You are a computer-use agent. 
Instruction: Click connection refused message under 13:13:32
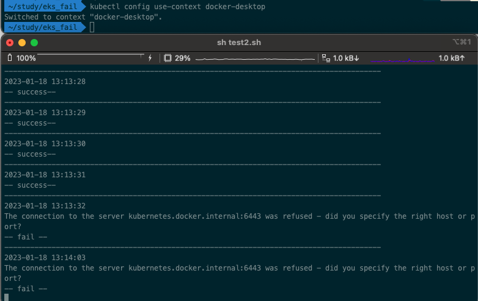coord(239,221)
